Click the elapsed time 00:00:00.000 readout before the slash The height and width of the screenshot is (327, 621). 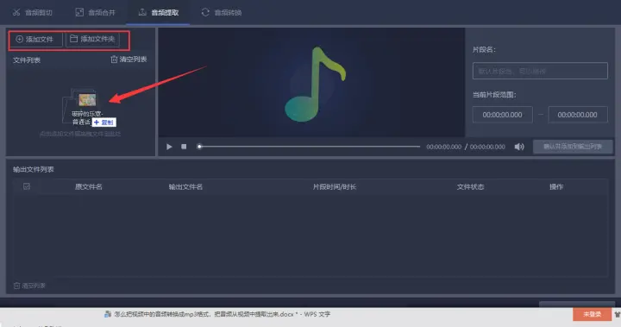pyautogui.click(x=443, y=147)
